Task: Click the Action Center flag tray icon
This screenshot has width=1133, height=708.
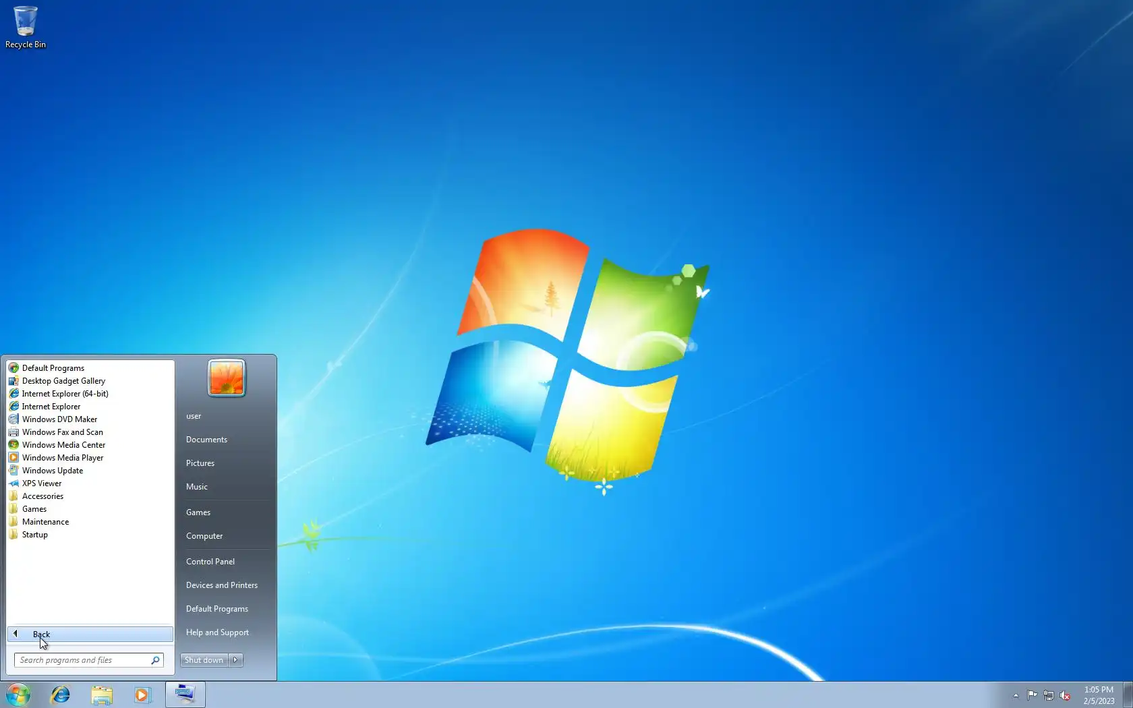Action: coord(1033,695)
